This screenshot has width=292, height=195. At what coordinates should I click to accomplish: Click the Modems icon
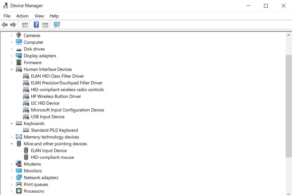click(x=19, y=164)
